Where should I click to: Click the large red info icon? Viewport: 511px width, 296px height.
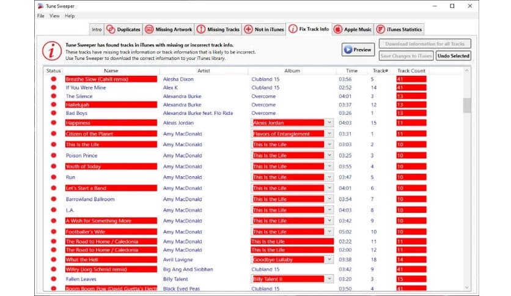52,51
